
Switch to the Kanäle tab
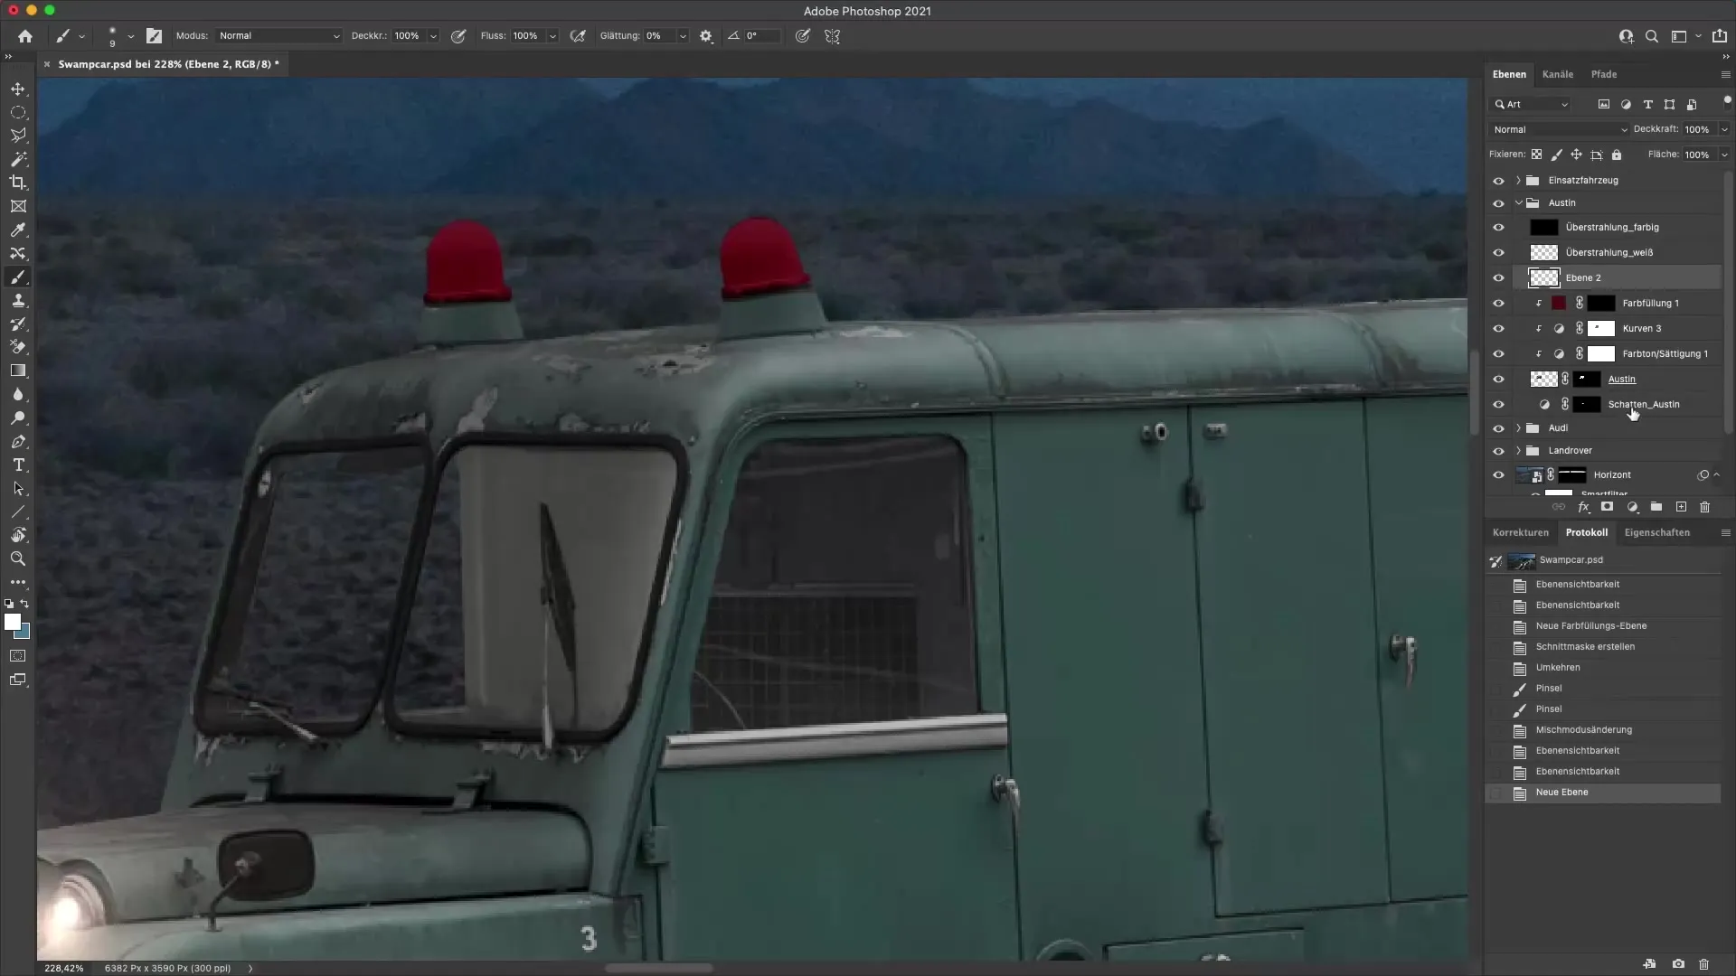coord(1557,75)
